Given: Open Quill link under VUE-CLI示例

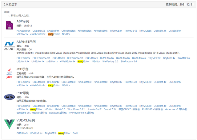Looking at the screenshot, I should (x=75, y=133).
